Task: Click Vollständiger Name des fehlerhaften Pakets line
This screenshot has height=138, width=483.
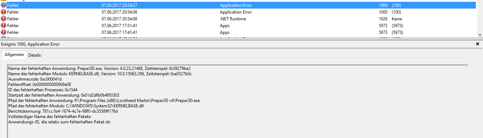Action: pyautogui.click(x=50, y=117)
